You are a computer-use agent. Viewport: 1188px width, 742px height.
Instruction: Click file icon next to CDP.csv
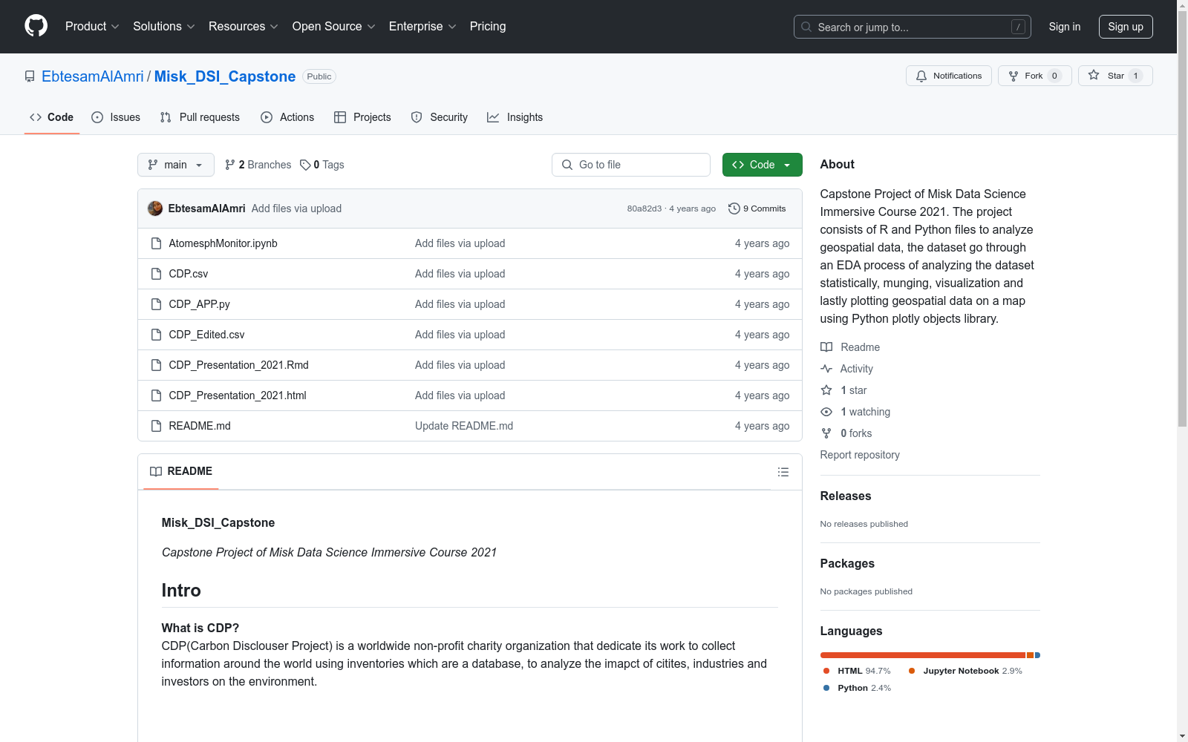tap(156, 274)
